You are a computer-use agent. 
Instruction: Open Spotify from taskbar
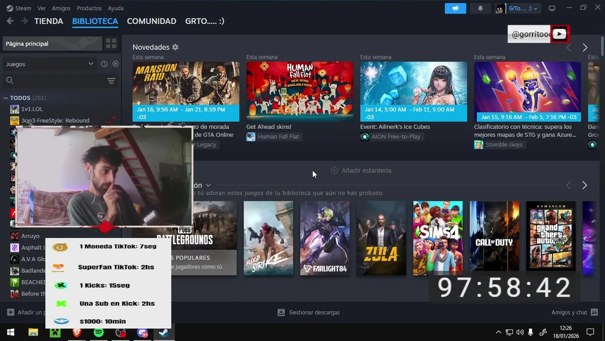click(x=98, y=332)
